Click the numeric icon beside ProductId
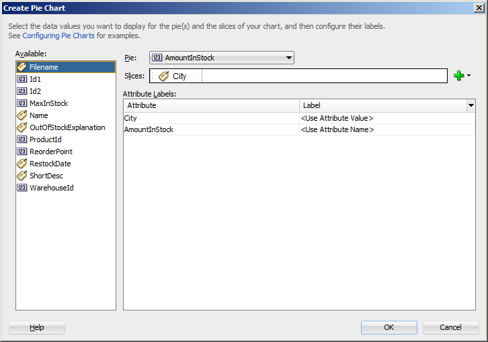Image resolution: width=488 pixels, height=342 pixels. click(22, 139)
